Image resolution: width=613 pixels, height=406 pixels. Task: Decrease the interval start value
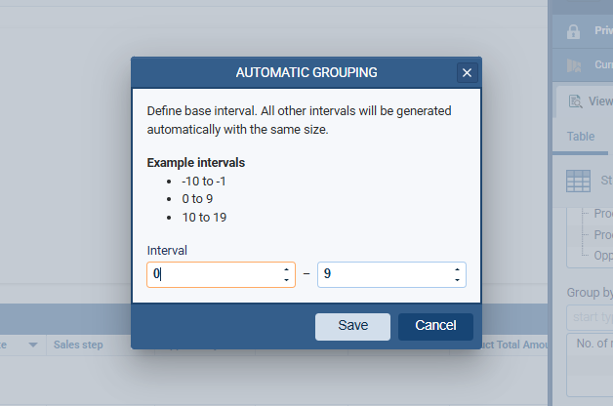[x=287, y=280]
